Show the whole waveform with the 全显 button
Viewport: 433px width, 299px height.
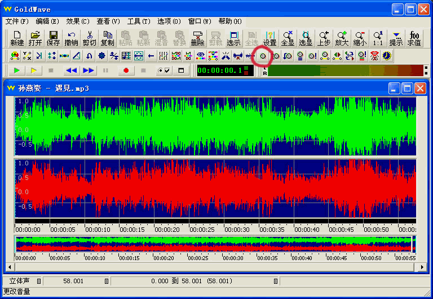click(288, 38)
